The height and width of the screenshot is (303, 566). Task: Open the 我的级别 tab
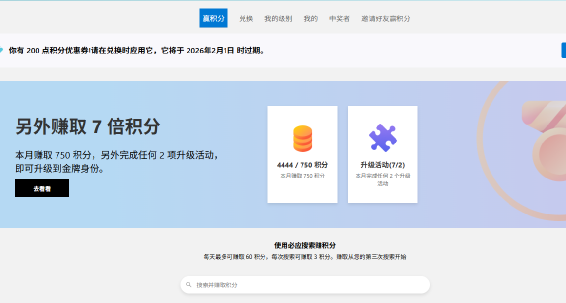point(278,18)
